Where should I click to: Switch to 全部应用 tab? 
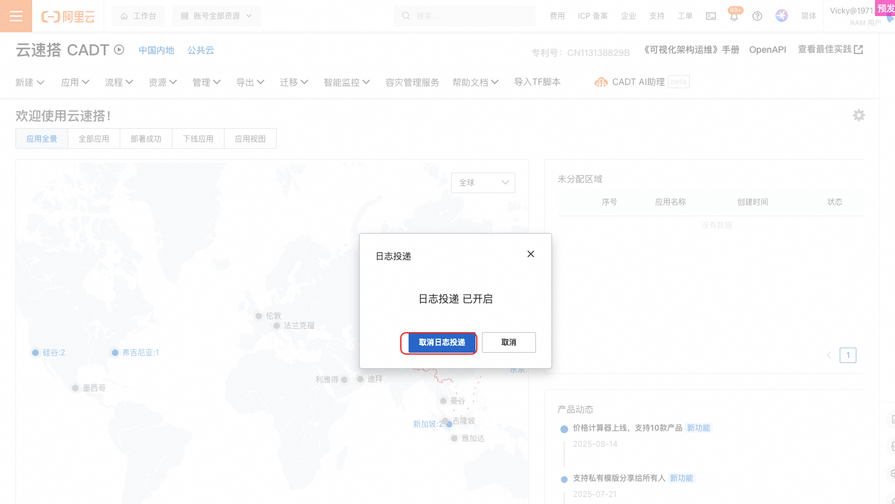tap(94, 138)
